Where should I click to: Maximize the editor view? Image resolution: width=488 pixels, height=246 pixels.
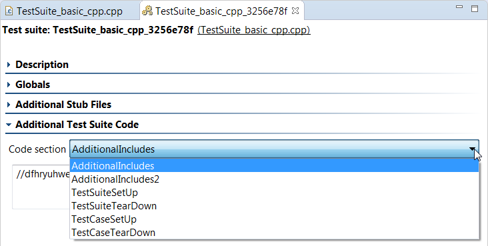[x=475, y=9]
